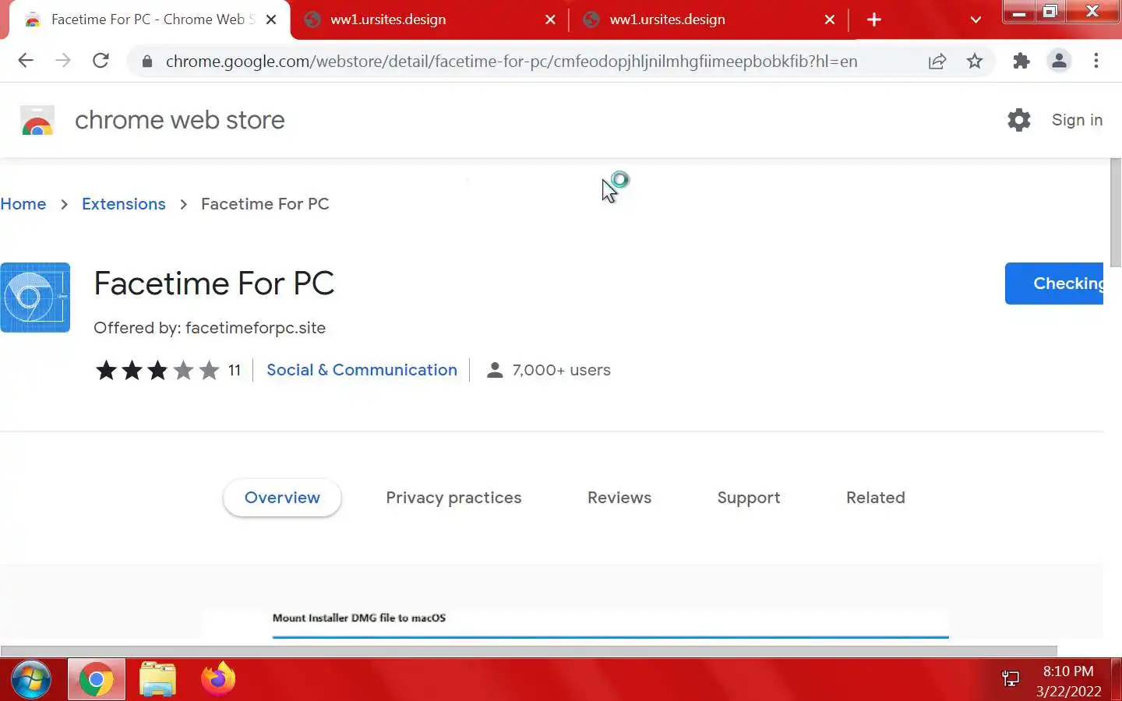1122x701 pixels.
Task: Click the star rating display
Action: (x=157, y=370)
